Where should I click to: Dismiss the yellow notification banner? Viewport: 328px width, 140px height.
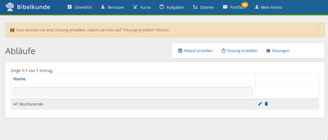pos(319,30)
